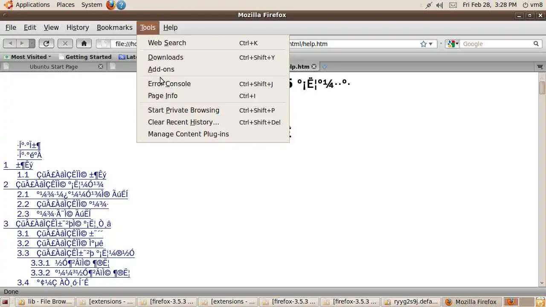546x307 pixels.
Task: Choose Web Search from the Tools menu
Action: click(x=213, y=43)
